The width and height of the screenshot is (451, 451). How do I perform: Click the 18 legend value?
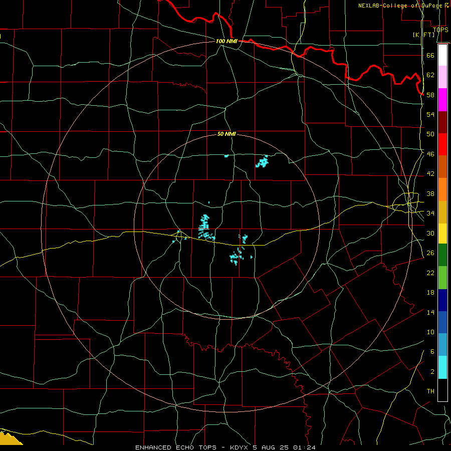[x=430, y=293]
